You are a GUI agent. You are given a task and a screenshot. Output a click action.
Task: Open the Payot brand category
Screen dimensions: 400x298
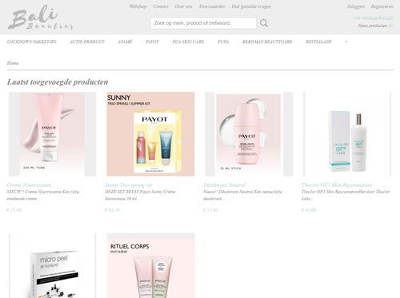[152, 42]
